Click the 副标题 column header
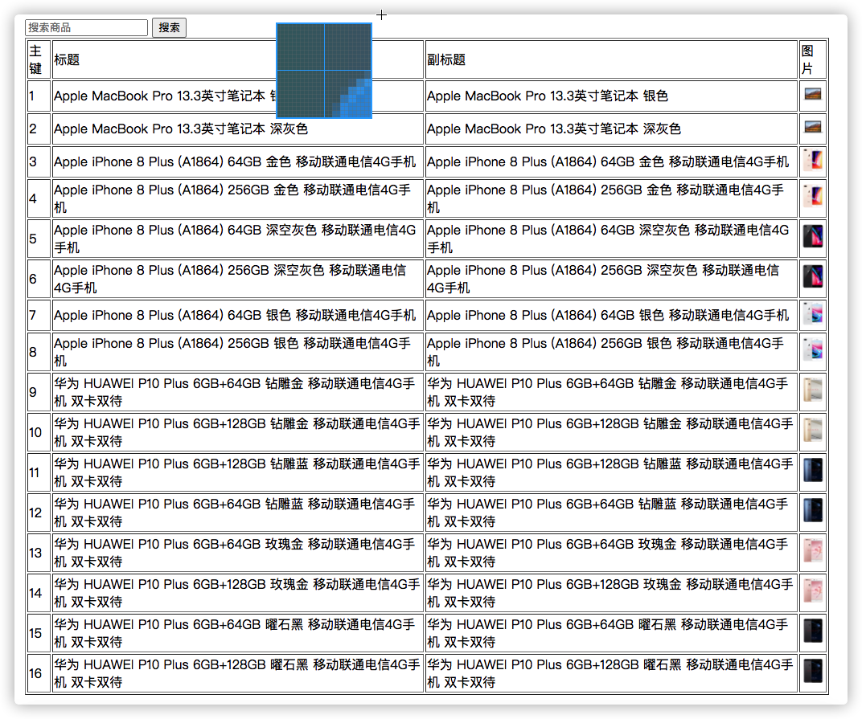862x719 pixels. coord(446,59)
